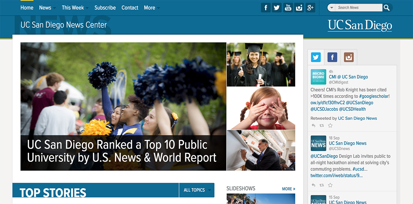Viewport: 413px width, 204px height.
Task: Open the Instagram icon in top navigation
Action: point(299,8)
